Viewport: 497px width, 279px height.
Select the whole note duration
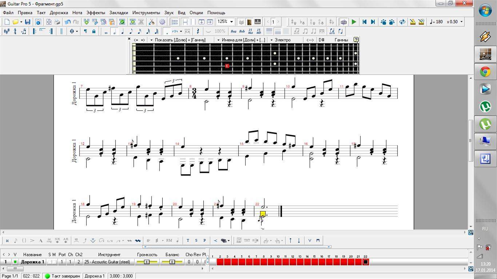point(106,32)
